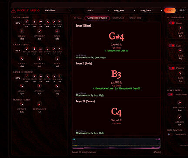Click Layer II Overlap knob
Viewport: 188px width, 158px height.
40,58
